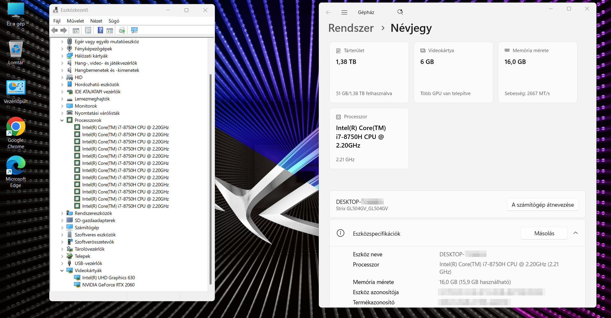Image resolution: width=611 pixels, height=318 pixels.
Task: Open the Gépház hamburger navigation menu
Action: click(x=344, y=12)
